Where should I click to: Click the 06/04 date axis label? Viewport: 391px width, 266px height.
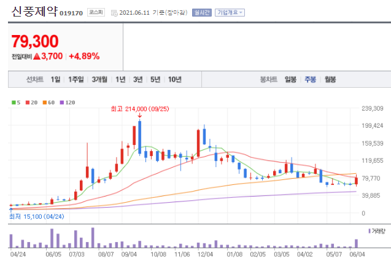(x=357, y=254)
